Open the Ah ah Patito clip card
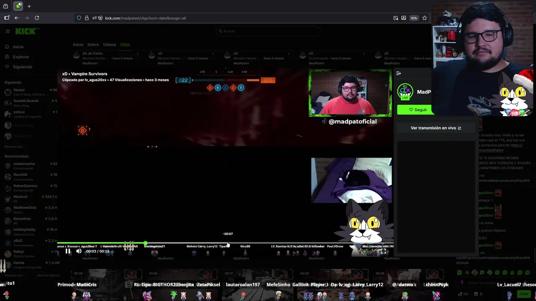Screen dimensions: 536x301 (106, 58)
